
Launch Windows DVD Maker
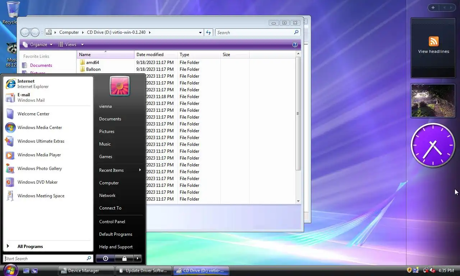click(x=48, y=182)
